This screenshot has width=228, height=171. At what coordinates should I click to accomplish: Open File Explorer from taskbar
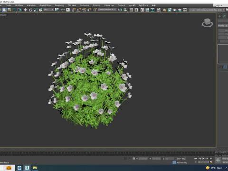(35, 168)
